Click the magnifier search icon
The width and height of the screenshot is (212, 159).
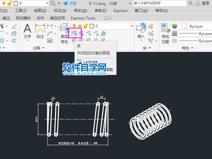[191, 3]
